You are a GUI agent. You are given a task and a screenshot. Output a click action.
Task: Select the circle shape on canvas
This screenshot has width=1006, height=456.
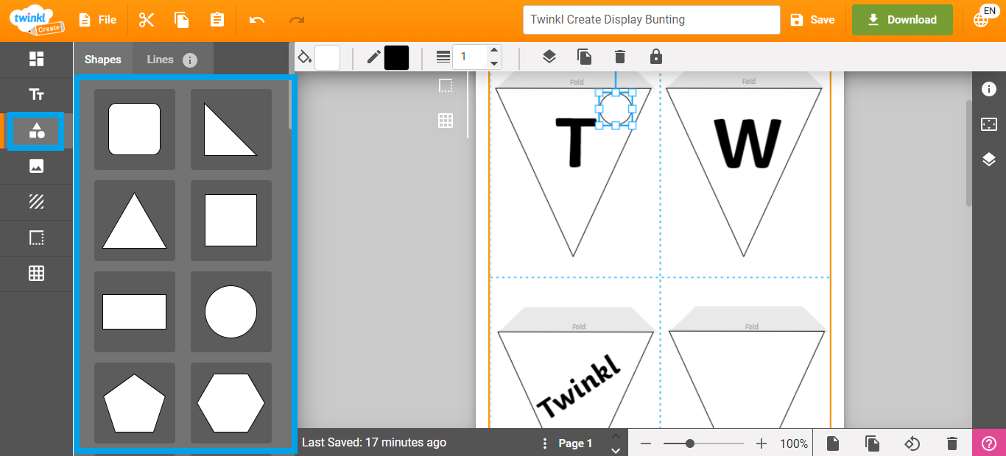[x=616, y=109]
